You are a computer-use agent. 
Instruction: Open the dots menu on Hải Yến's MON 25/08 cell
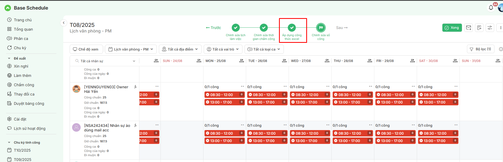[242, 86]
